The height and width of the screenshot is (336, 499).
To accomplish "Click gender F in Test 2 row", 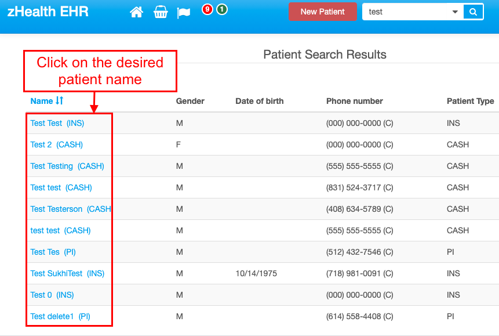I will (179, 144).
